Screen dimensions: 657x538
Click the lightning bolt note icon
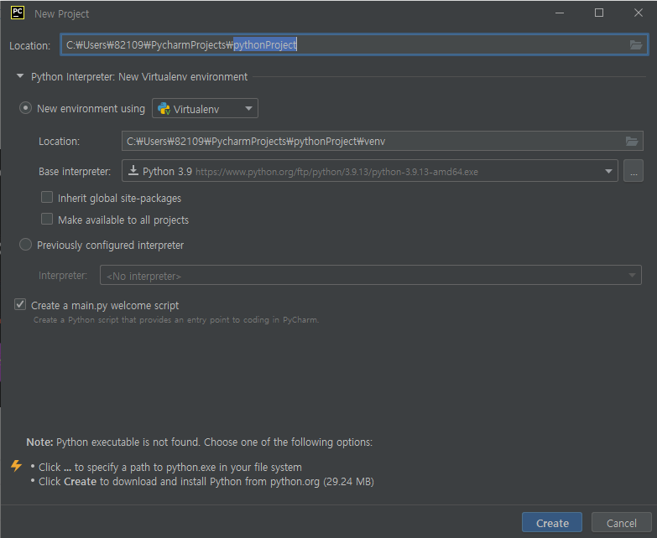16,466
